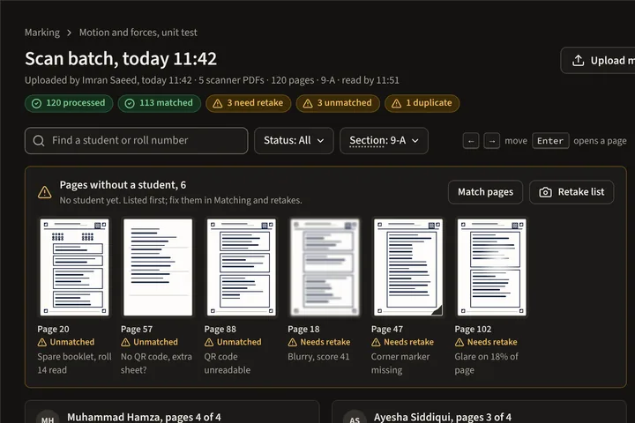Click the warning icon in 3 need retake
The height and width of the screenshot is (423, 635).
[x=218, y=104]
